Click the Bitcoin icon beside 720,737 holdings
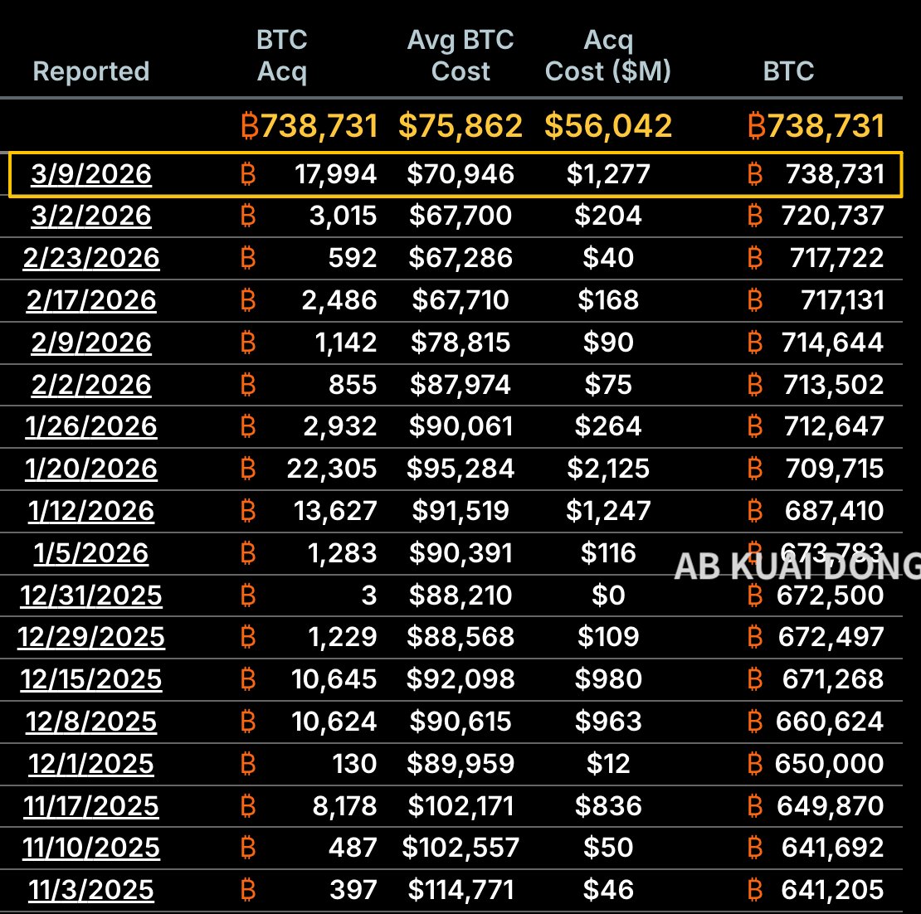Screen dimensions: 921x914 point(754,216)
